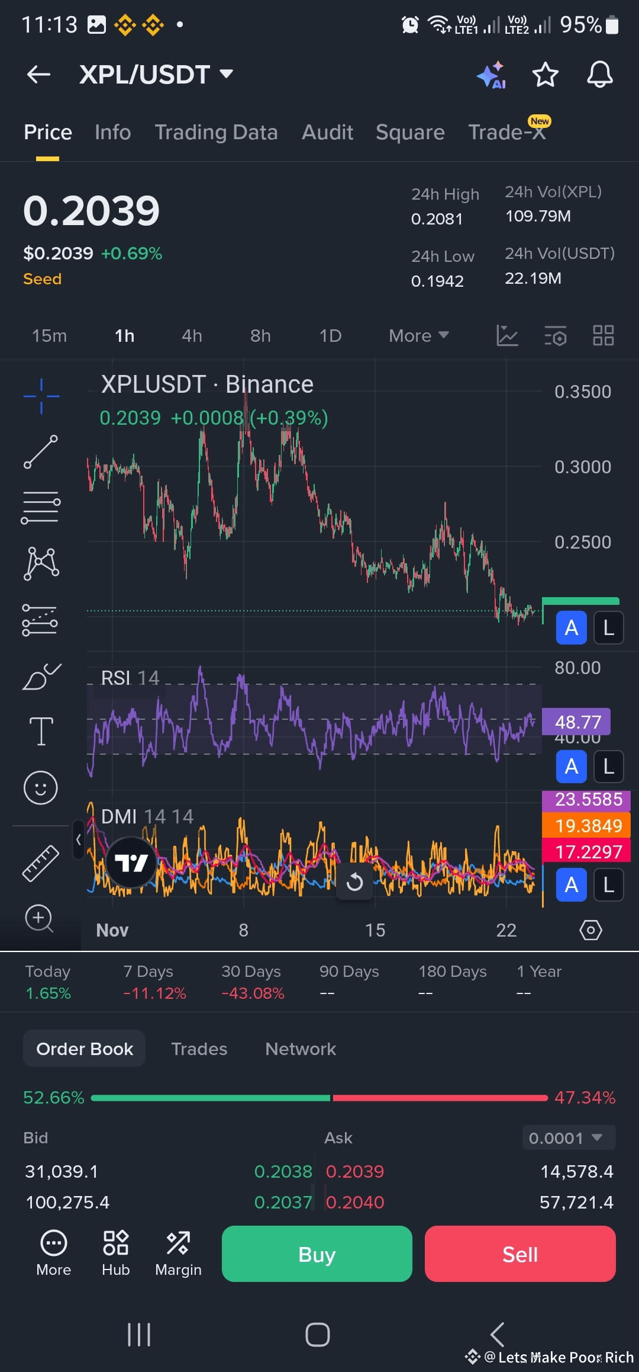The height and width of the screenshot is (1372, 639).
Task: Select the XABCD pattern tool
Action: coord(41,563)
